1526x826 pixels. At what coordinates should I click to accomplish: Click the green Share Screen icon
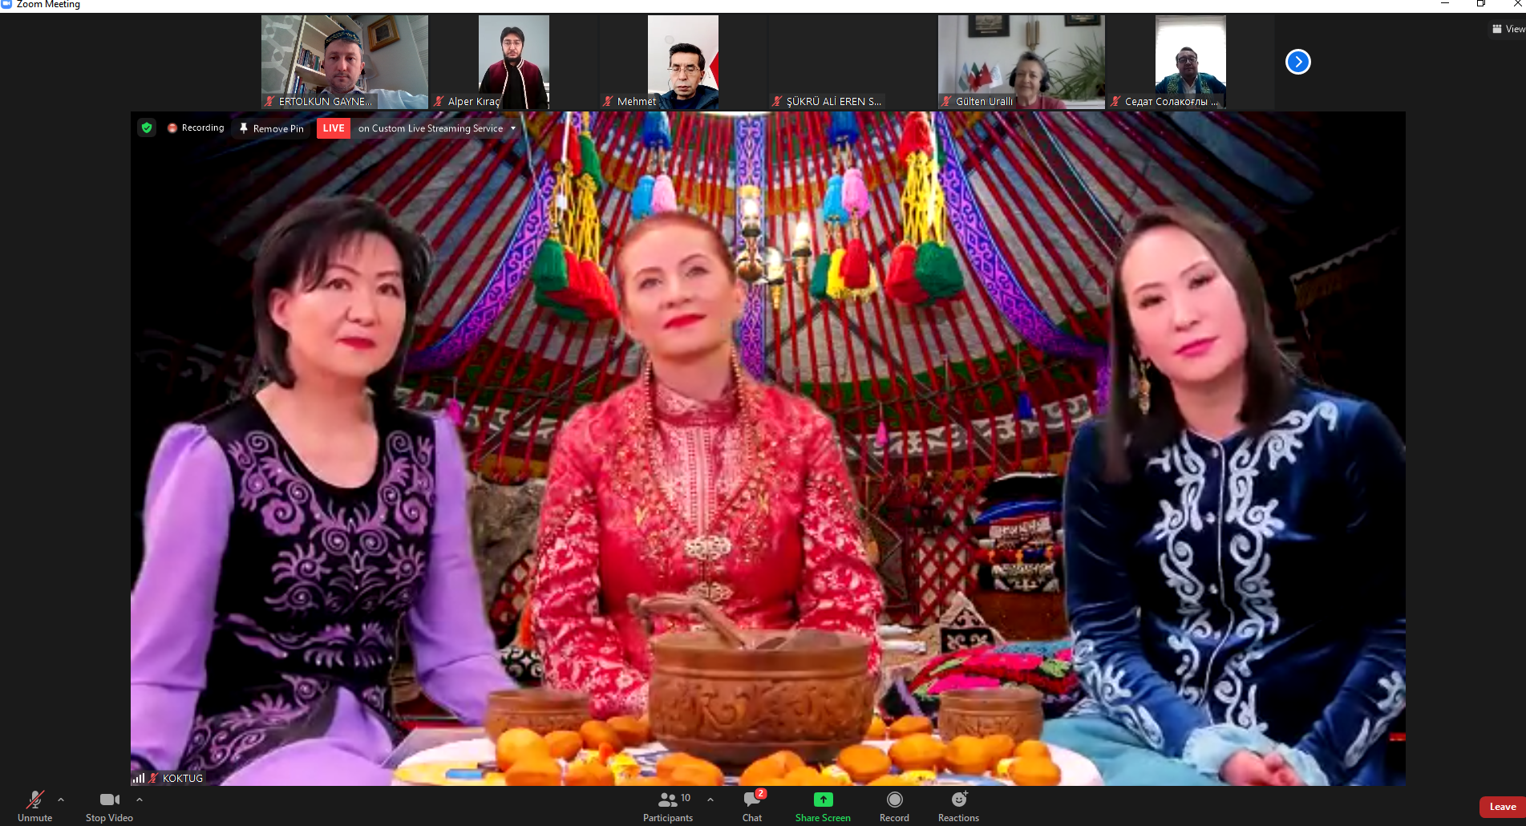tap(823, 800)
